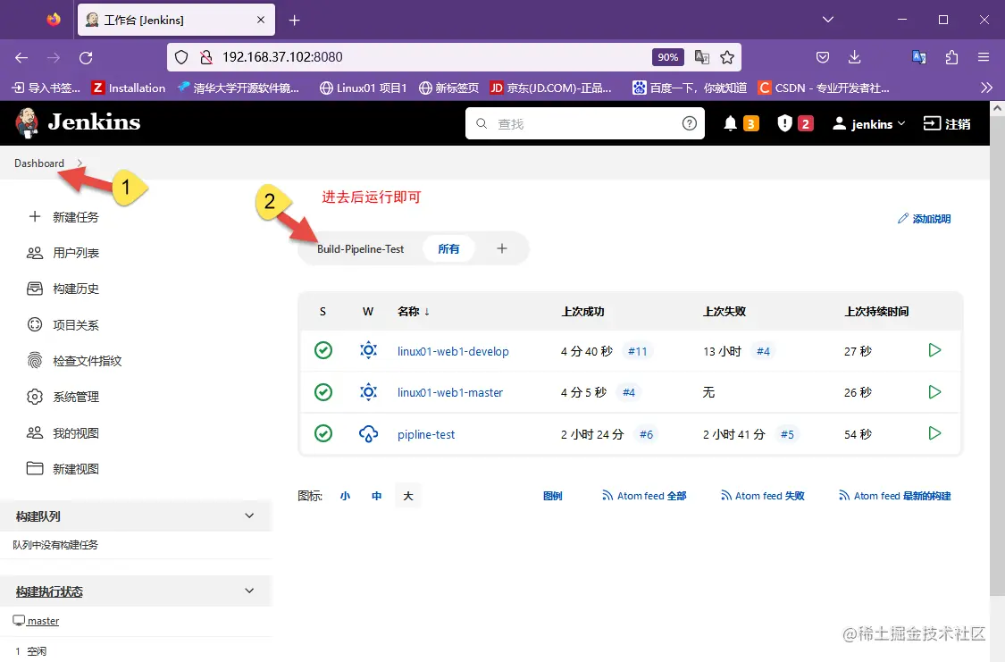This screenshot has height=662, width=1005.
Task: Open the Pocket save icon
Action: tap(823, 57)
